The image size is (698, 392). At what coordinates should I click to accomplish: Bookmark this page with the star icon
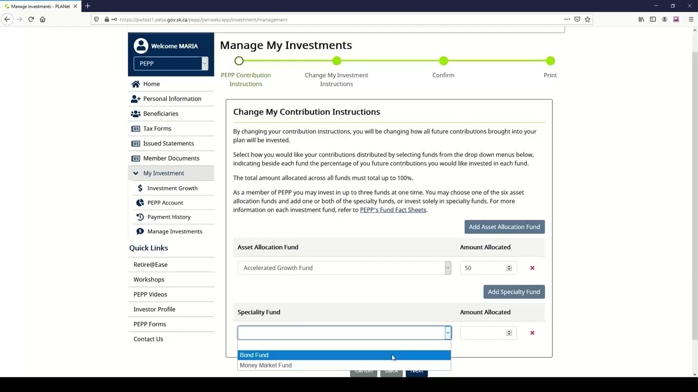point(587,19)
